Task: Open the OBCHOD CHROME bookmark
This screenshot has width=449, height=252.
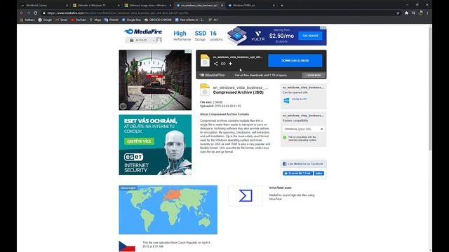Action: click(158, 20)
